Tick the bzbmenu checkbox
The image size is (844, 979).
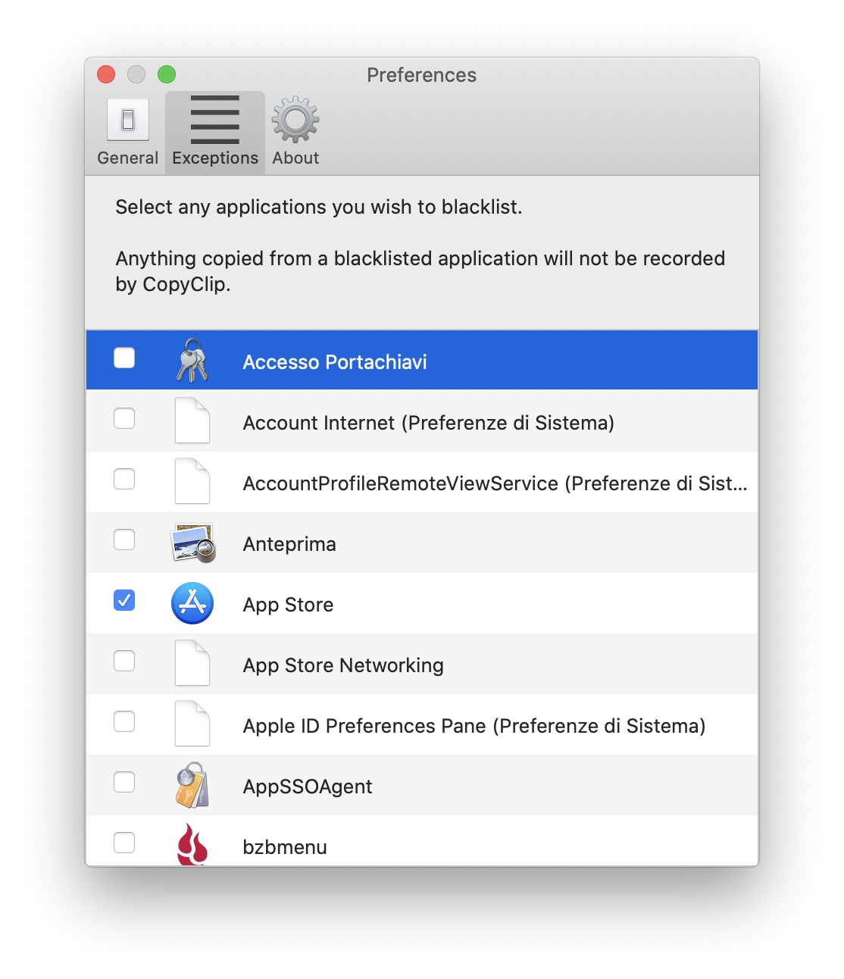click(x=124, y=843)
